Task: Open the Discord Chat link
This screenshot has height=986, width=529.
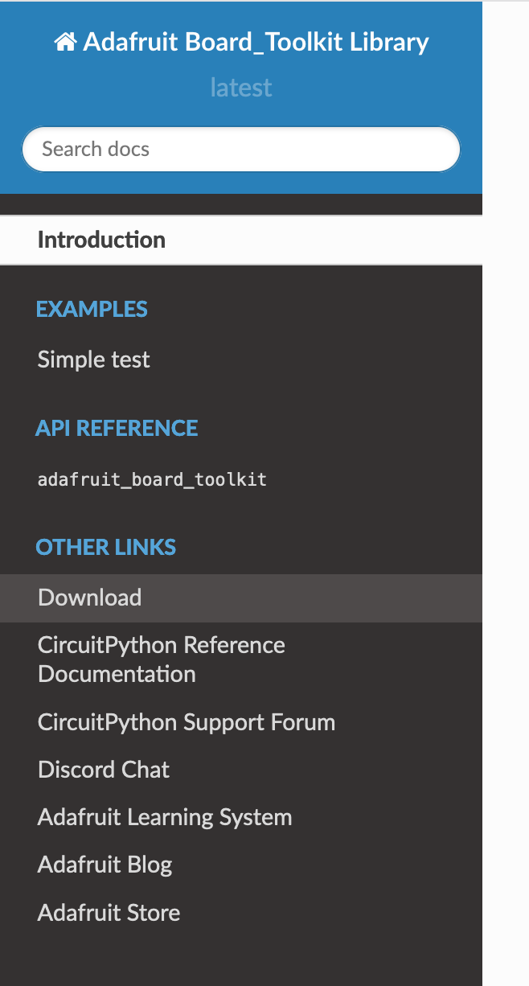Action: click(103, 769)
